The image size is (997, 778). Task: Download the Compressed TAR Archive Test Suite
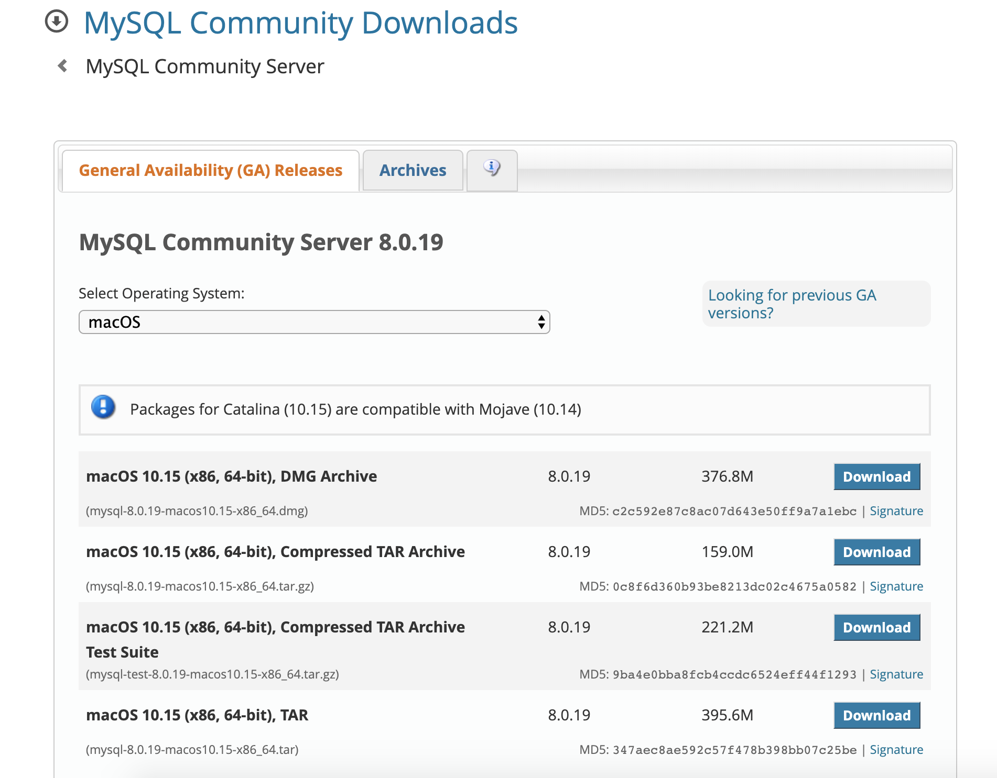876,627
